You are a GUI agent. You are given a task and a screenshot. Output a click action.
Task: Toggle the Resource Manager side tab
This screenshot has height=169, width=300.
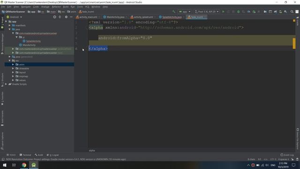[2, 44]
